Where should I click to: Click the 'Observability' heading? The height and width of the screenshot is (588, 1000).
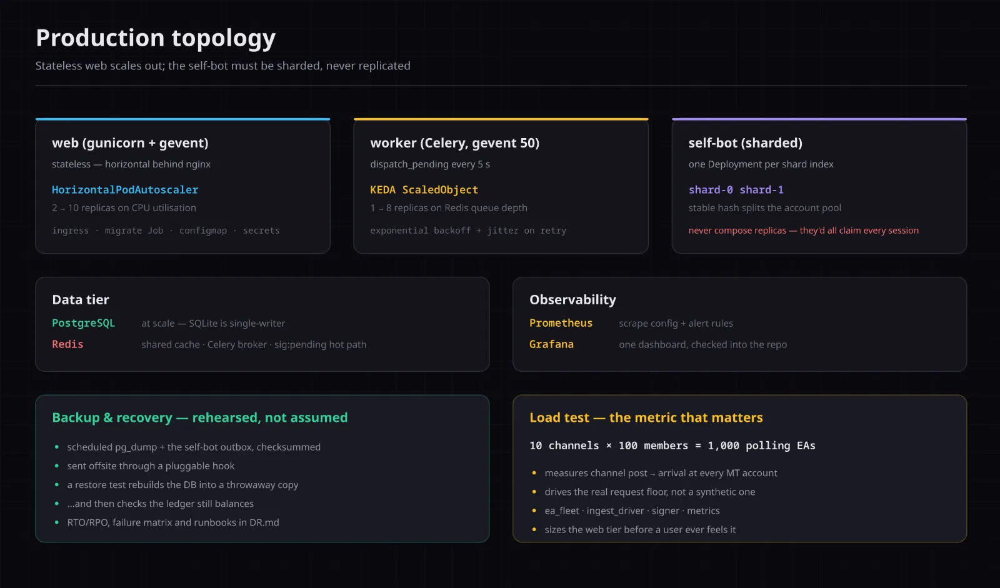pos(572,300)
